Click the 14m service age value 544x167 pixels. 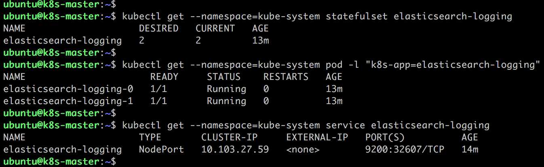pyautogui.click(x=470, y=150)
